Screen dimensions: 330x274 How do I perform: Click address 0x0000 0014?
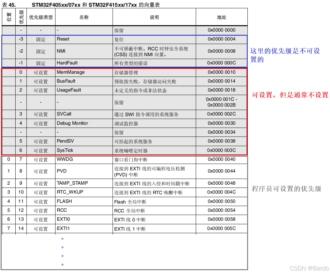[x=222, y=81]
